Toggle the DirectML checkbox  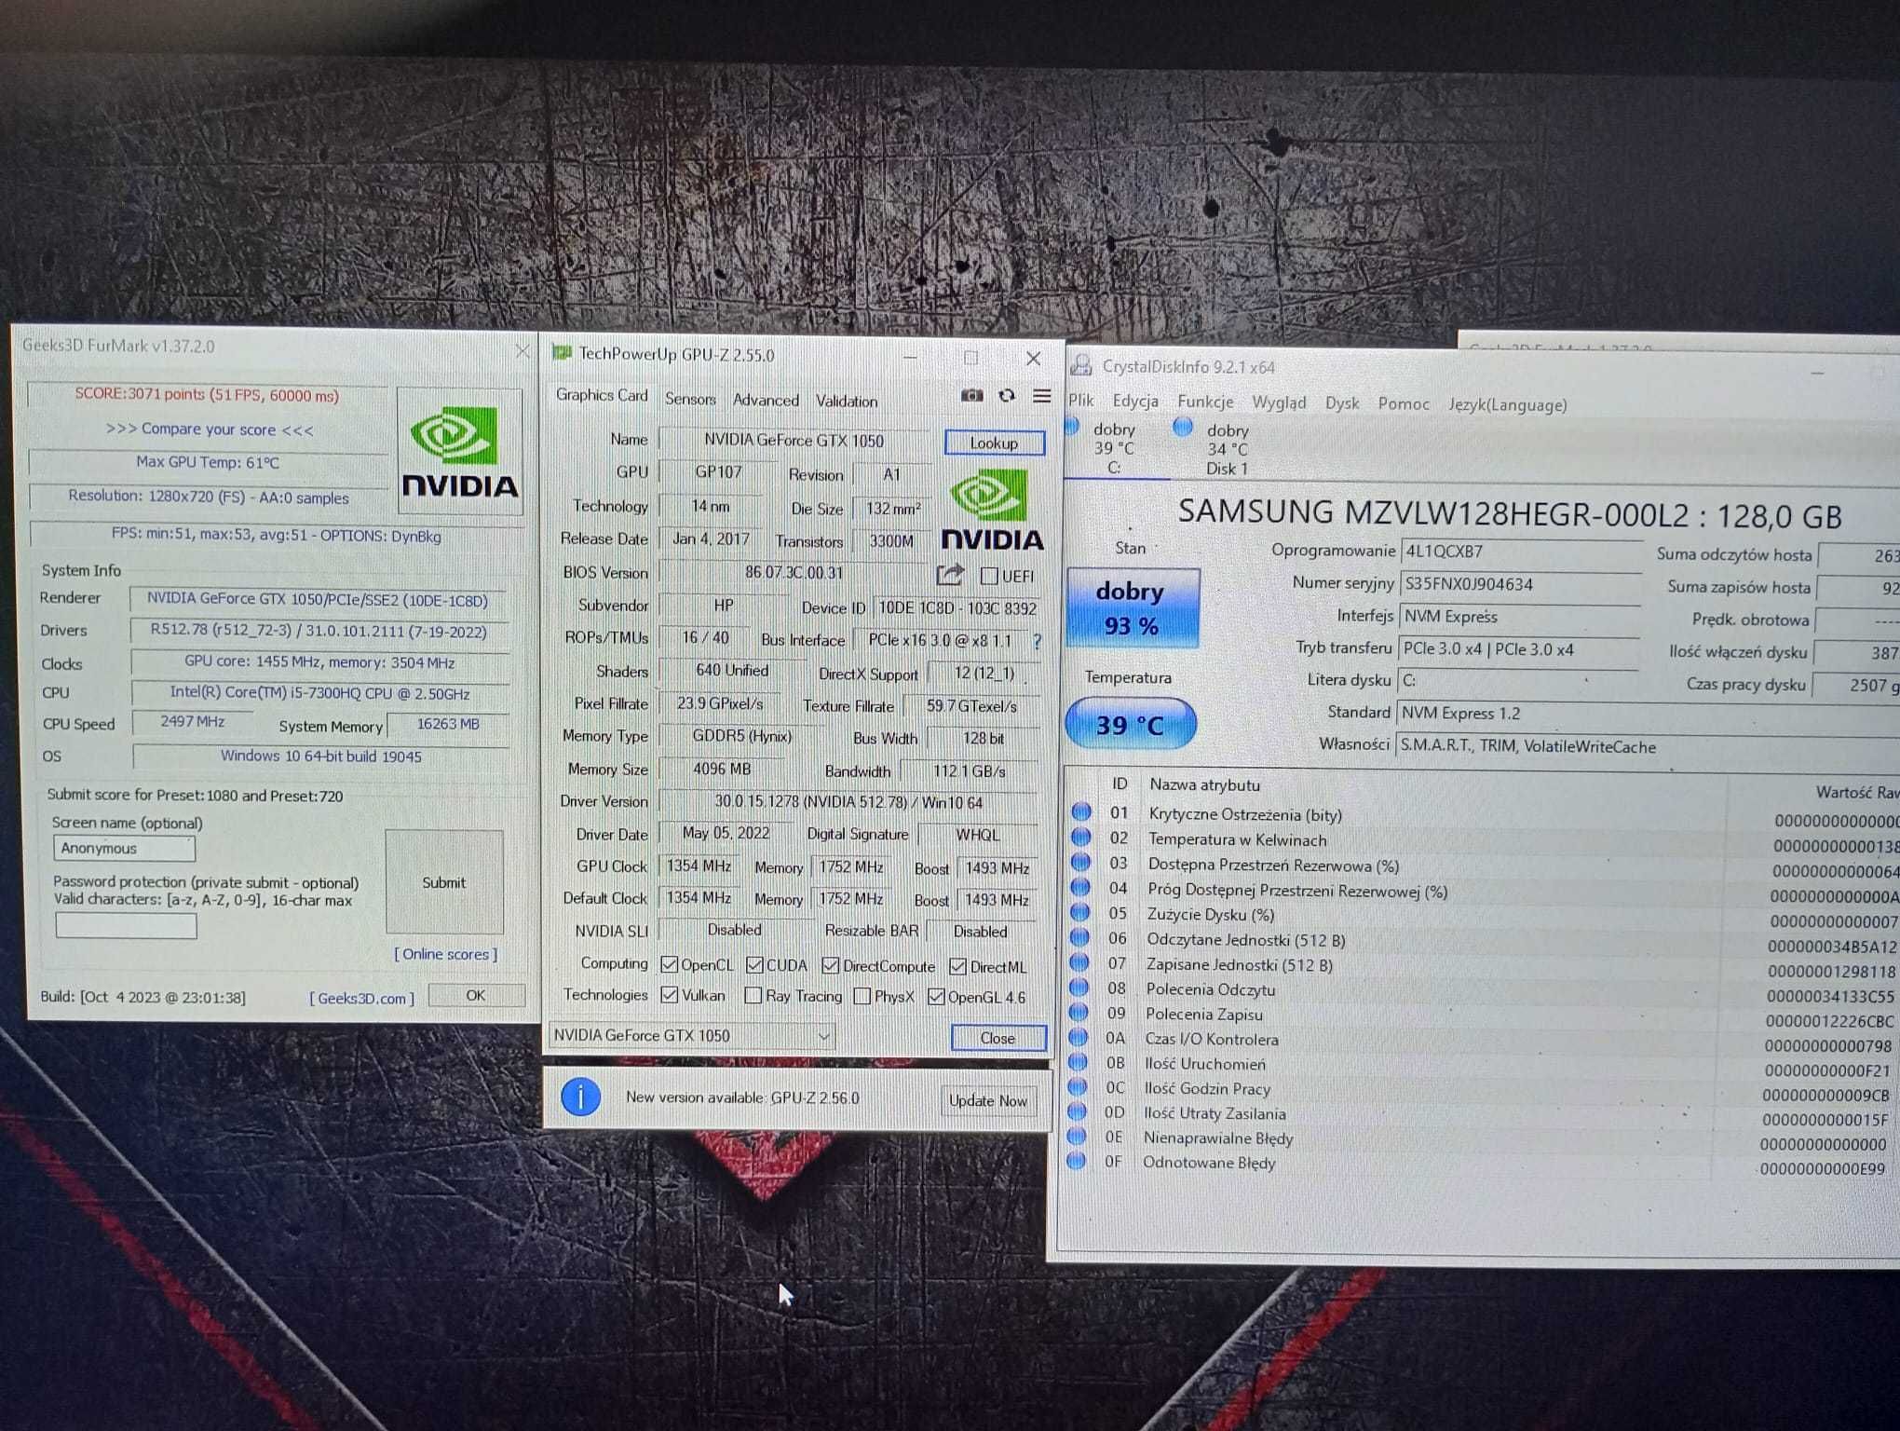tap(957, 967)
